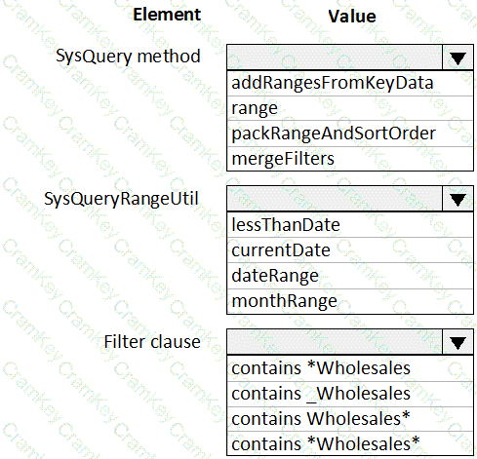The image size is (477, 459).
Task: Pick the mergeFilters option
Action: [x=350, y=159]
